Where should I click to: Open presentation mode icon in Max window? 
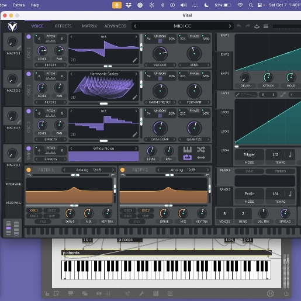(x=71, y=293)
